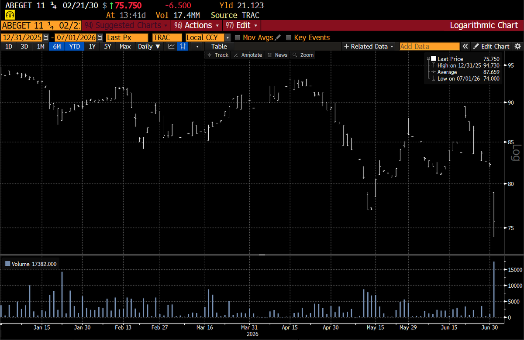This screenshot has height=340, width=524.
Task: Enable the Key Events checkbox
Action: coord(288,38)
